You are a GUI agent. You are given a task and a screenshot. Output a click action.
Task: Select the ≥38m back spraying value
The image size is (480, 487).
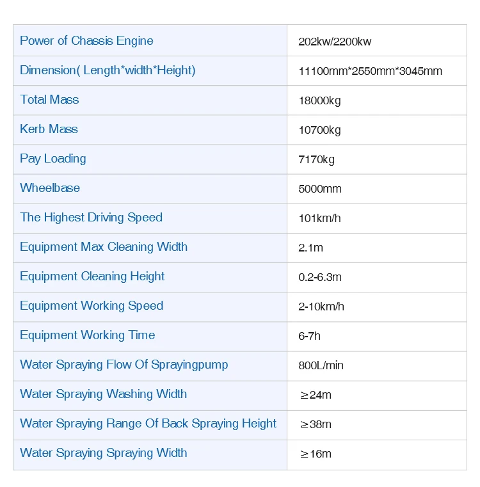pos(315,424)
